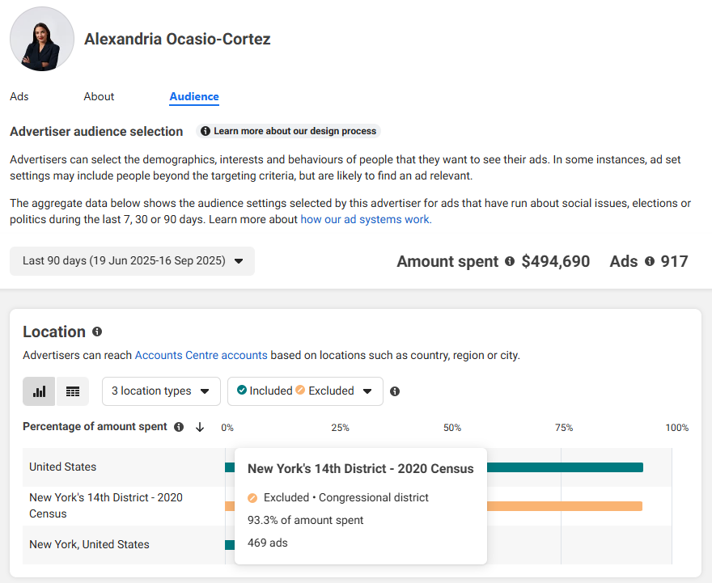Screen dimensions: 712x583
Task: Click info icon after Included Excluded filter
Action: 395,391
